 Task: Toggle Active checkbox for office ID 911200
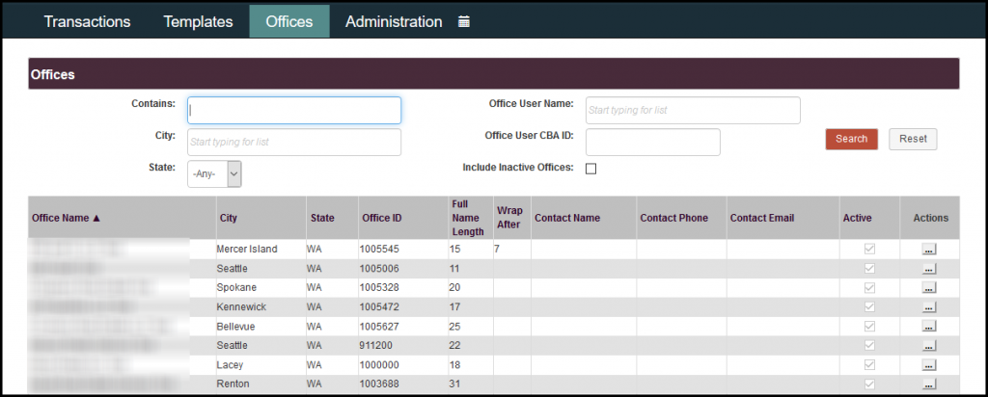pyautogui.click(x=869, y=345)
